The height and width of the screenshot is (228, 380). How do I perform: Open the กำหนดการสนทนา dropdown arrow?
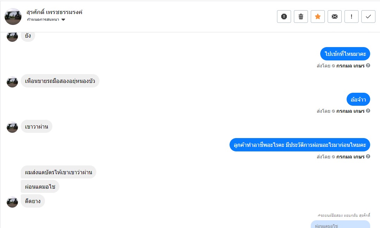pyautogui.click(x=63, y=20)
